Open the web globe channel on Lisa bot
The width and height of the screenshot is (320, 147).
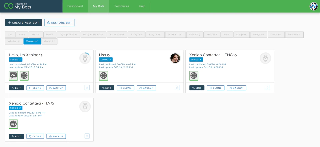[104, 76]
